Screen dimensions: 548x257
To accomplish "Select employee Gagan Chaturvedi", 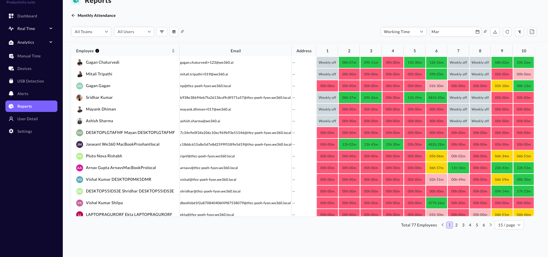I will click(103, 63).
